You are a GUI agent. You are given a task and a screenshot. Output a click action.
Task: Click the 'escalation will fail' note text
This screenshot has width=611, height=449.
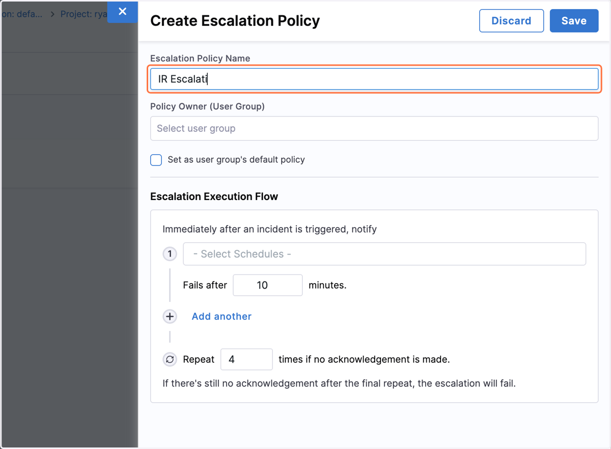[339, 383]
